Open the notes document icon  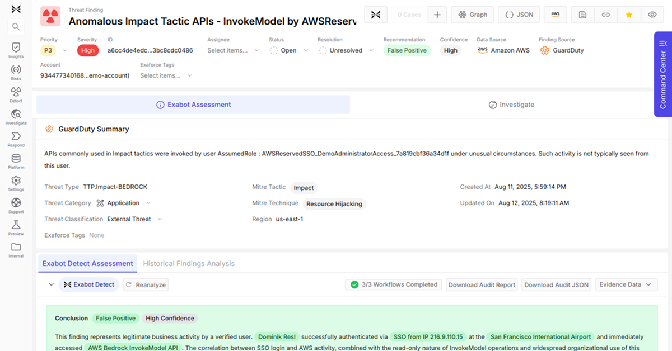(582, 15)
